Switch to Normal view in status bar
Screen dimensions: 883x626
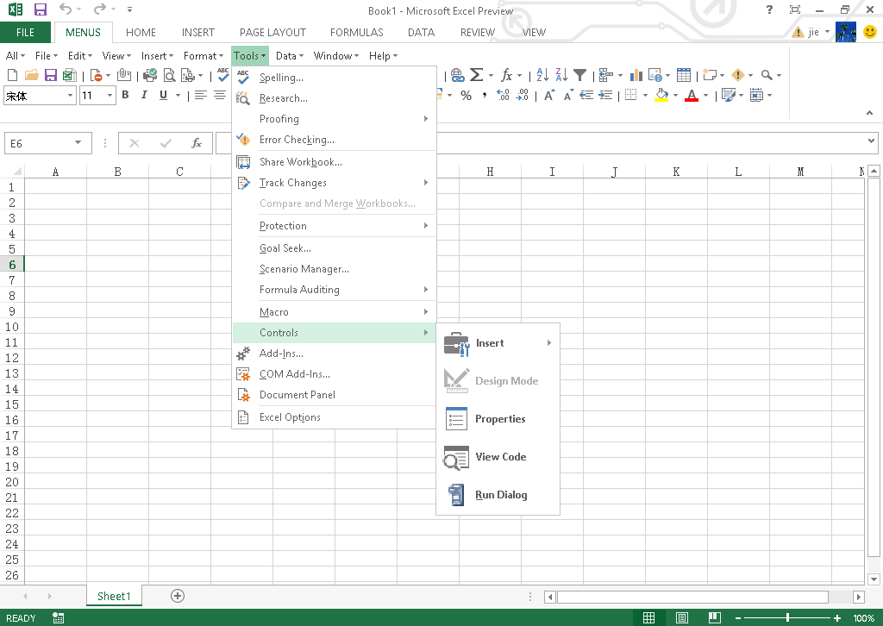point(648,618)
